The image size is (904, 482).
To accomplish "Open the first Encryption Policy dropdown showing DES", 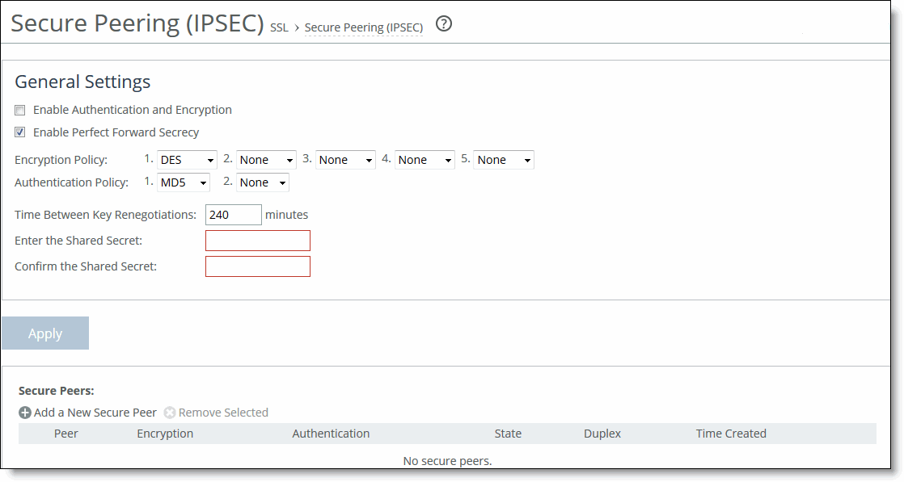I will [x=187, y=159].
